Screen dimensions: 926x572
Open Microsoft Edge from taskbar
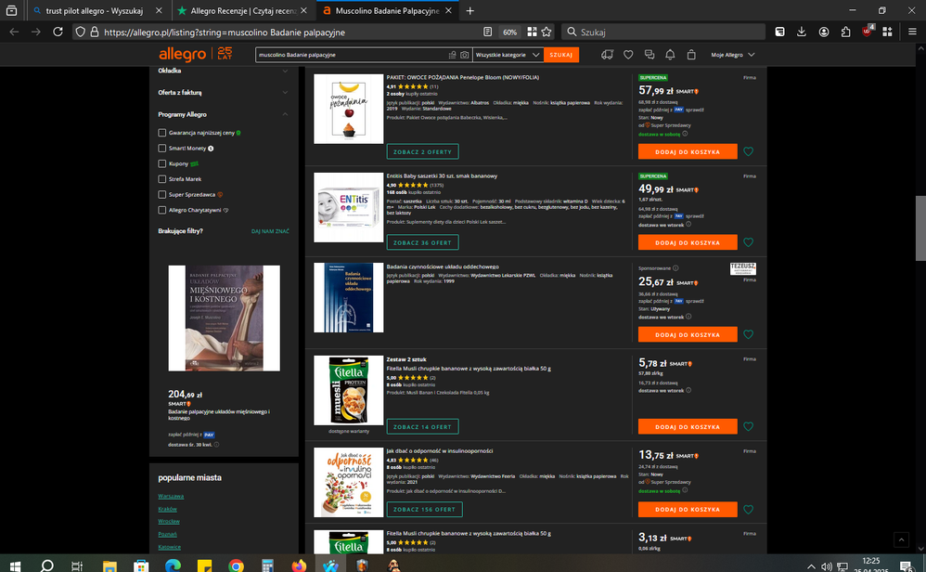coord(173,566)
